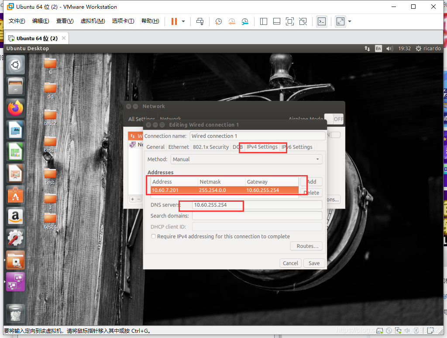Open LibreOffice Impress from dock

15,173
